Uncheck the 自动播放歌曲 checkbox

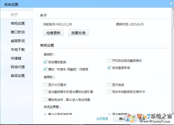point(45,62)
